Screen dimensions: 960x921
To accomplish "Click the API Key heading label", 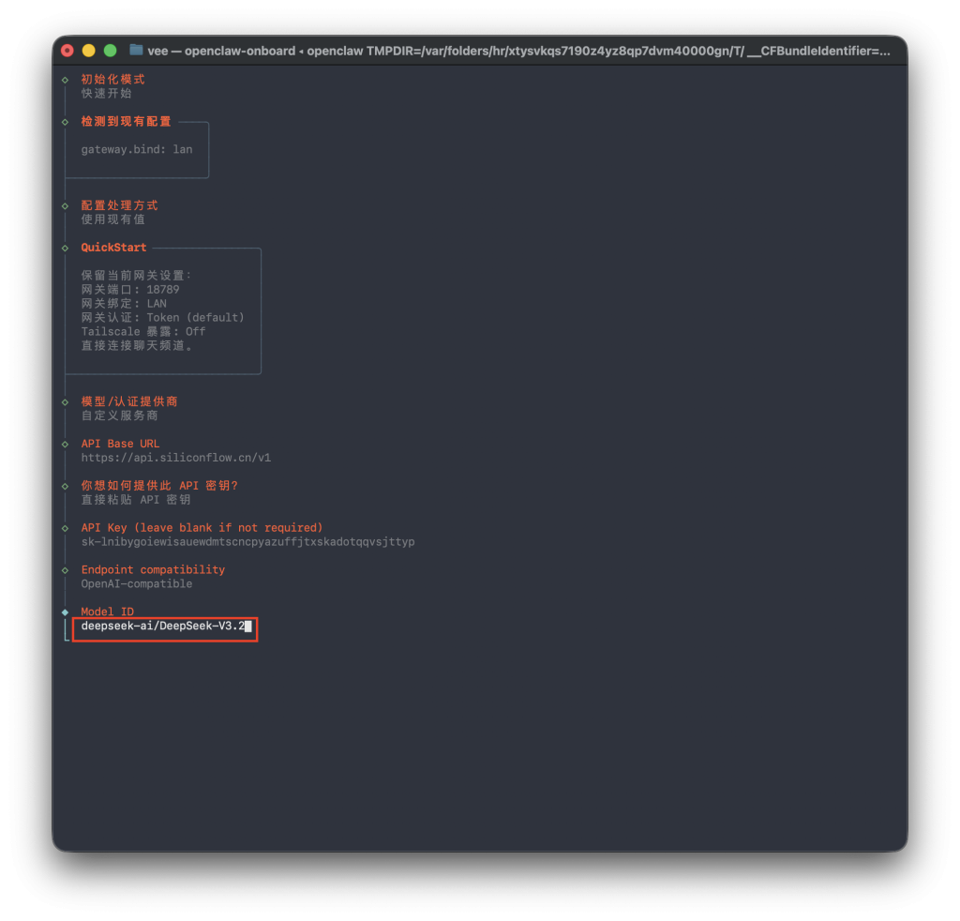I will [202, 527].
